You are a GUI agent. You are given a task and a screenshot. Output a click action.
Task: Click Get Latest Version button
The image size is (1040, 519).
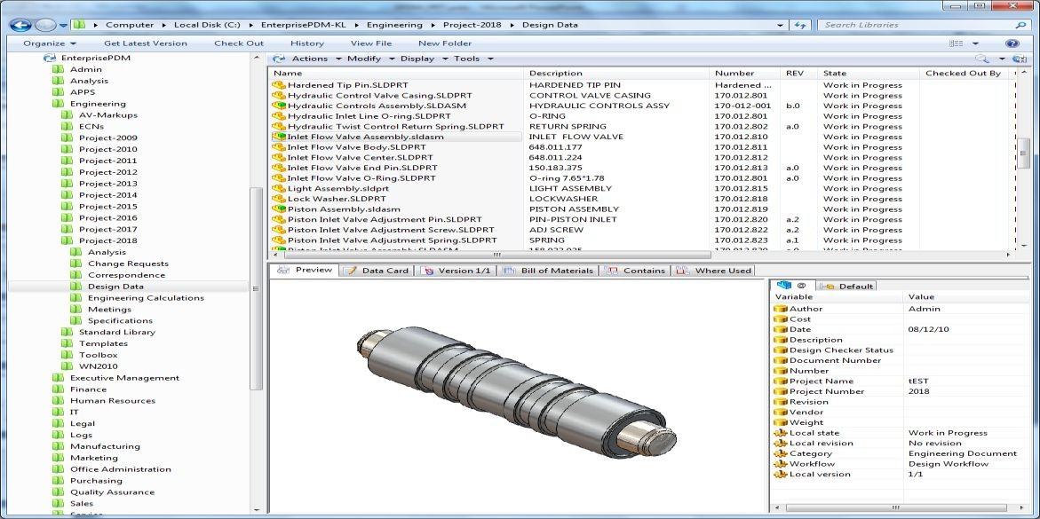point(146,43)
